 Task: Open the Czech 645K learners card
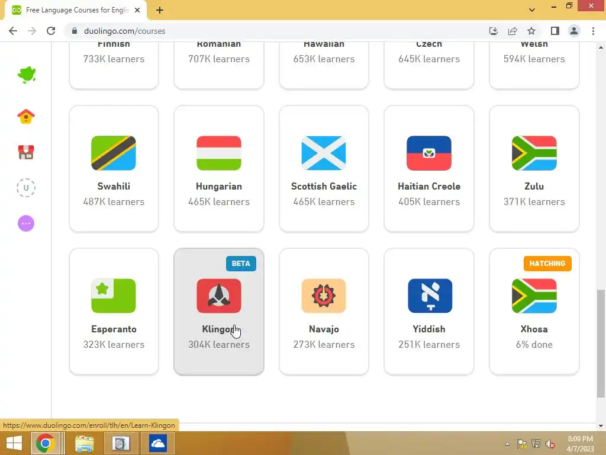pyautogui.click(x=429, y=65)
